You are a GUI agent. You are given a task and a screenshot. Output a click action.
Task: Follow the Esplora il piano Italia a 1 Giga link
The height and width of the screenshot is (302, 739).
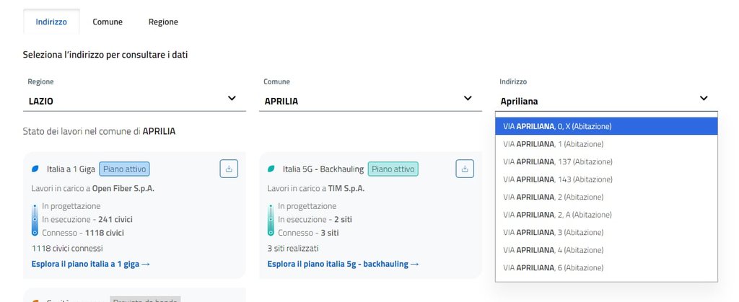[90, 264]
